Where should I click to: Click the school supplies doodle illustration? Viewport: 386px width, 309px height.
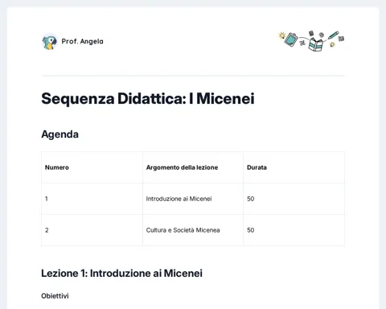pyautogui.click(x=311, y=41)
